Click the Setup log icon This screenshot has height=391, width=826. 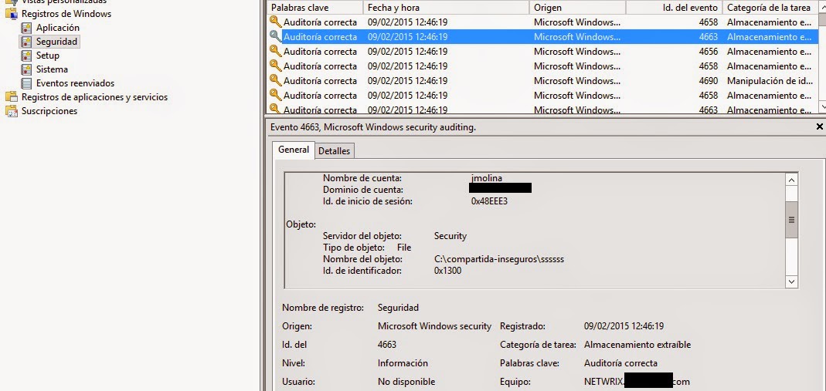pos(27,56)
